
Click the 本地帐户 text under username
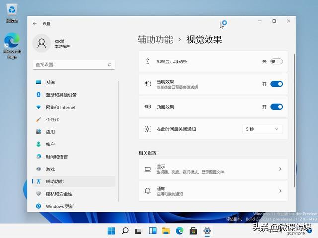(x=62, y=46)
